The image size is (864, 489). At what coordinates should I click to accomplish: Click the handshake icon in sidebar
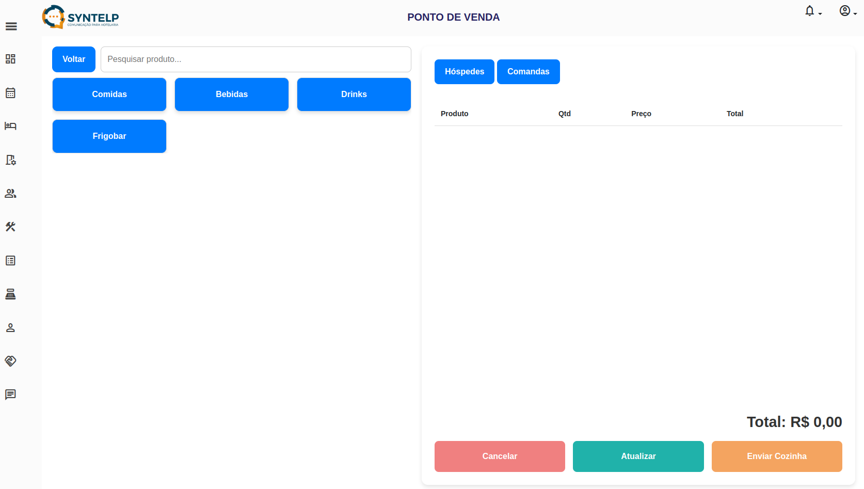pyautogui.click(x=10, y=361)
